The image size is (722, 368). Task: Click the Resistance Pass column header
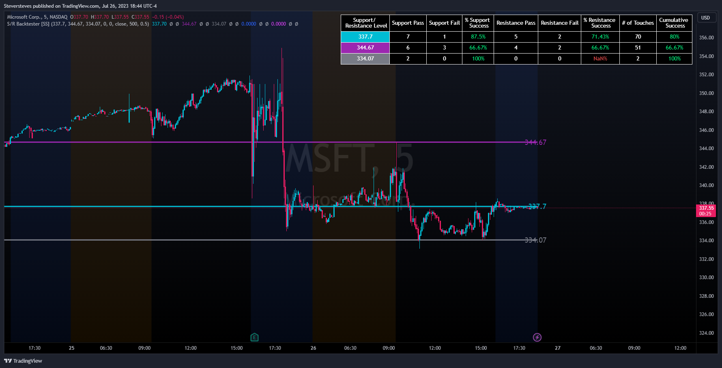pos(516,23)
